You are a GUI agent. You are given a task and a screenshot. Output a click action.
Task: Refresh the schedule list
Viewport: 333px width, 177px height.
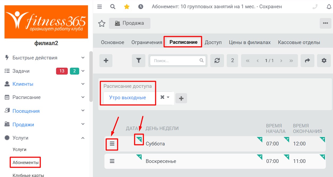point(217,61)
